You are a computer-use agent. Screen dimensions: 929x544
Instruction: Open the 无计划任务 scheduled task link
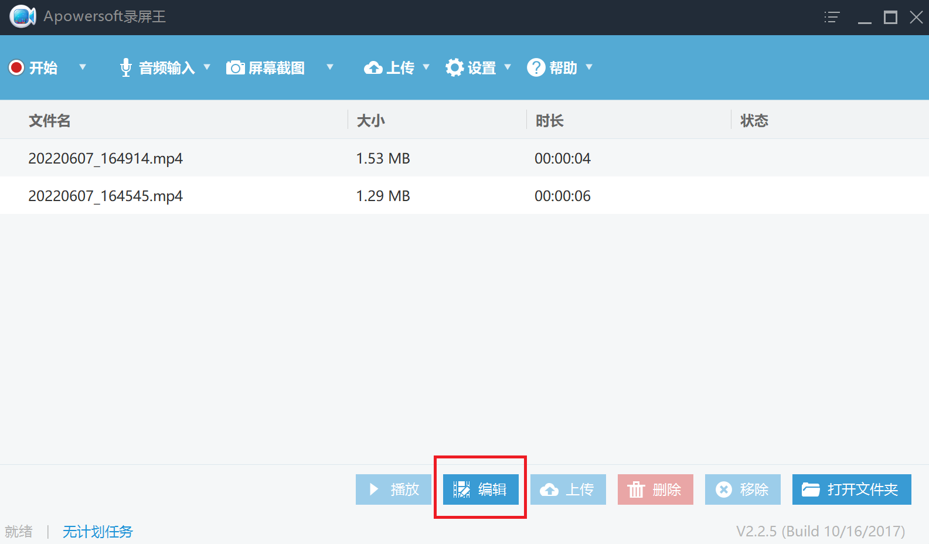(x=98, y=532)
